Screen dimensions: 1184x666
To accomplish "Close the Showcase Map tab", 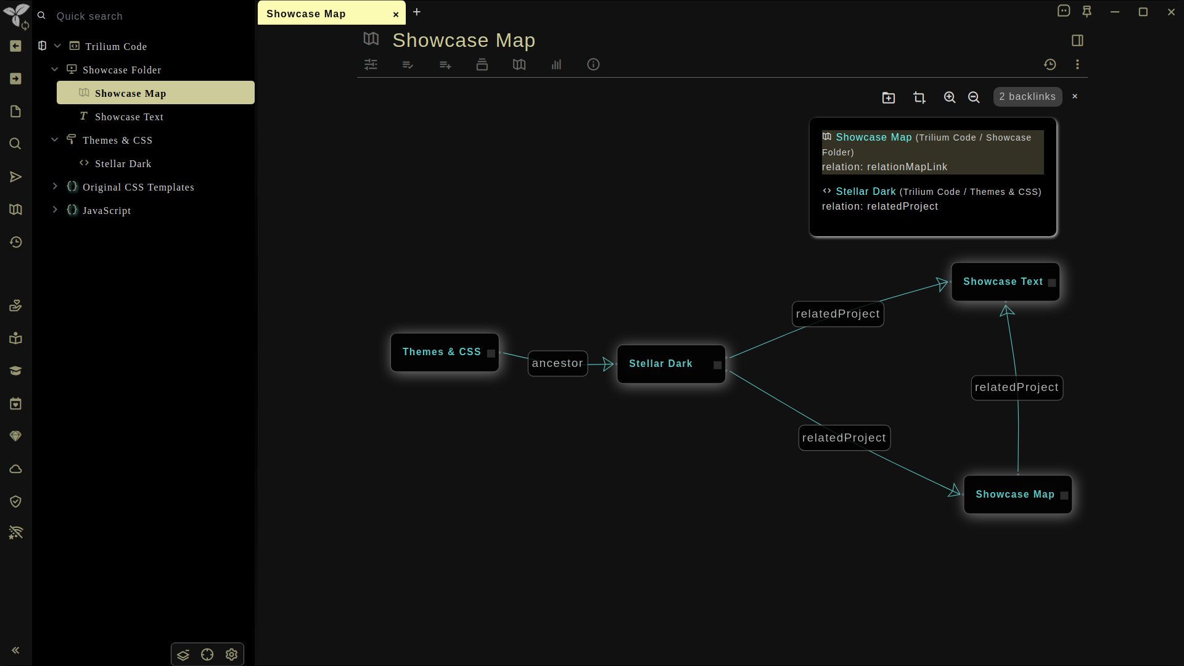I will (396, 14).
